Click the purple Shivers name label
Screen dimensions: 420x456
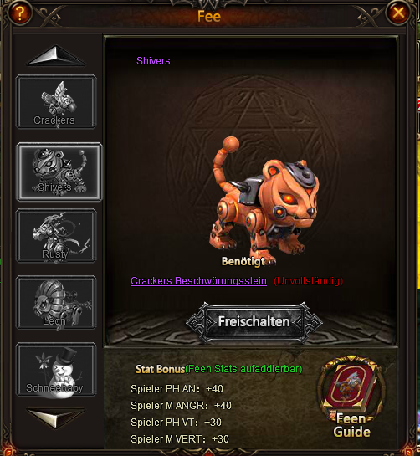(x=153, y=61)
